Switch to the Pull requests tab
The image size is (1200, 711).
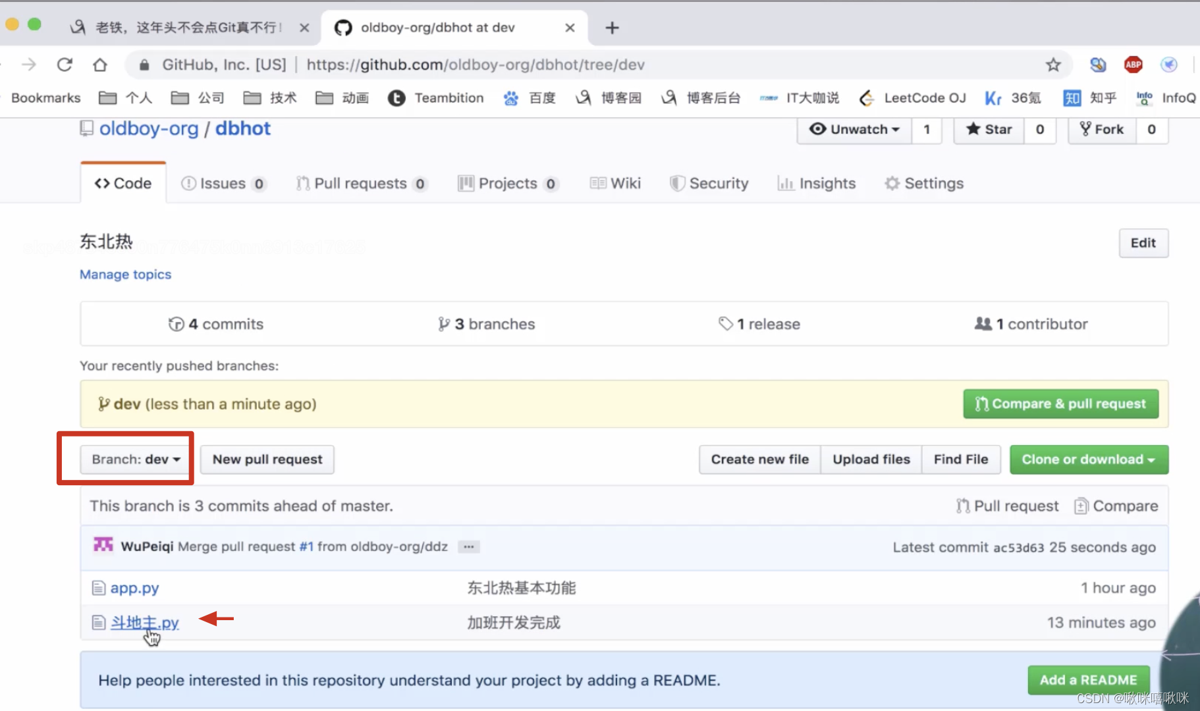pyautogui.click(x=362, y=183)
